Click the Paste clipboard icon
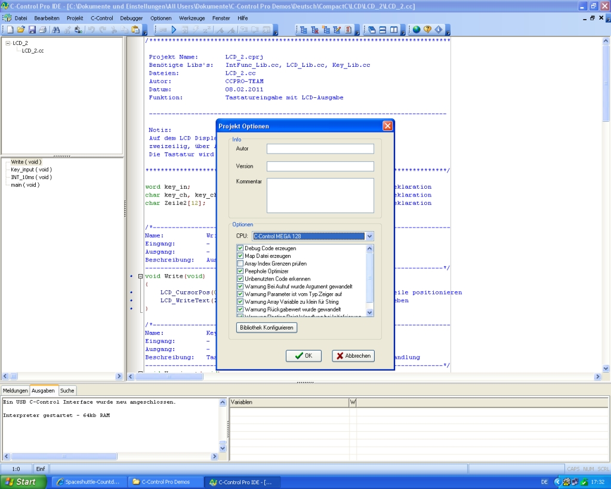Screen dimensions: 611x489 tap(135, 30)
